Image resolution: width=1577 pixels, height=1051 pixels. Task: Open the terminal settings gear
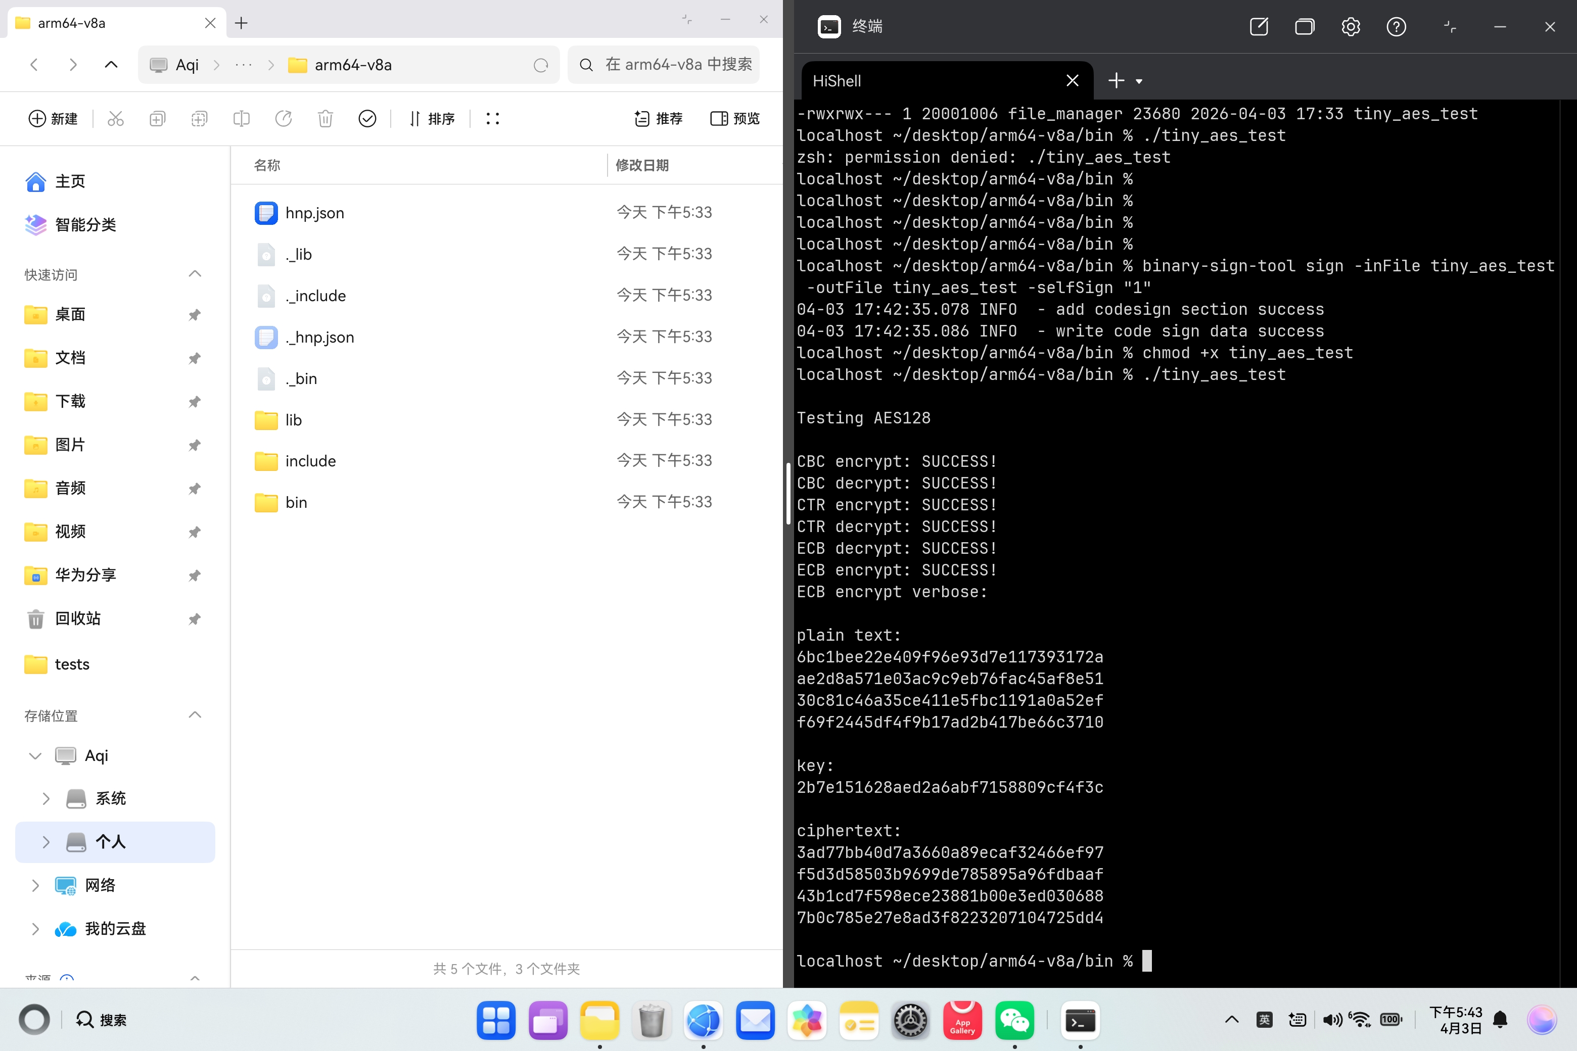pos(1351,27)
